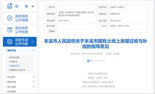
Task: Expand 规划信息 with its plus sign
Action: point(34,82)
